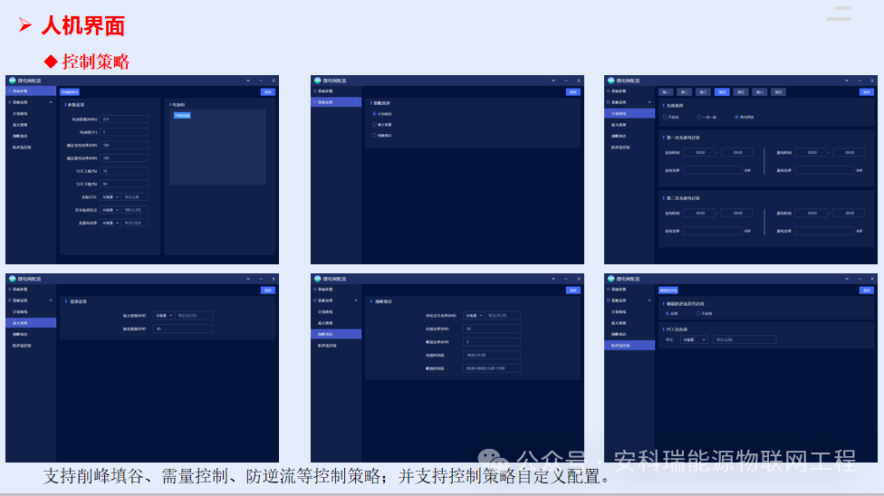The width and height of the screenshot is (884, 496).
Task: Choose 启用 radio in anti-reverse-flow window
Action: coord(668,313)
